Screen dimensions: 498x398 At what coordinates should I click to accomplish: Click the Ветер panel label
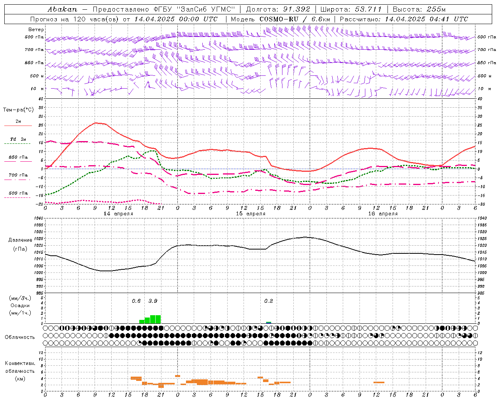(x=36, y=30)
